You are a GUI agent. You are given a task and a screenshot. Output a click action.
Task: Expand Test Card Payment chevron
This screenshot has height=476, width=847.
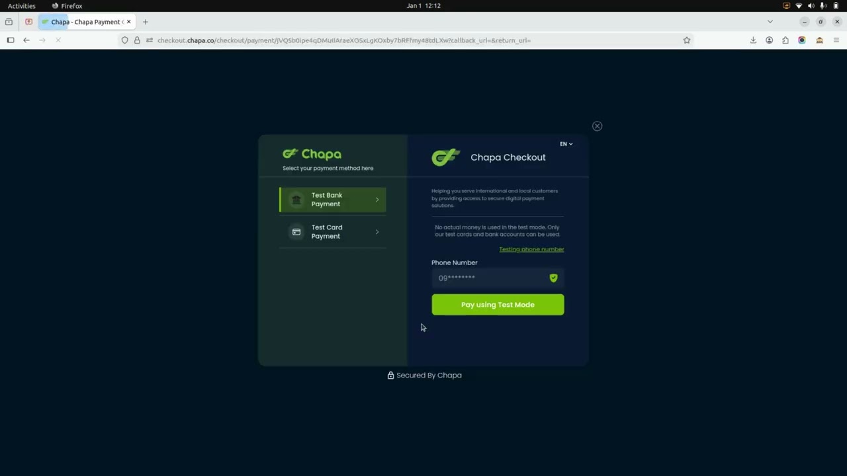point(377,232)
